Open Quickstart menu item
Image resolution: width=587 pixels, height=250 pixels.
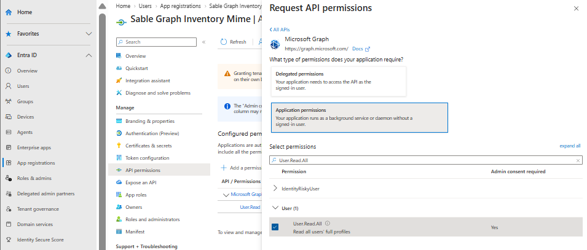tap(136, 68)
